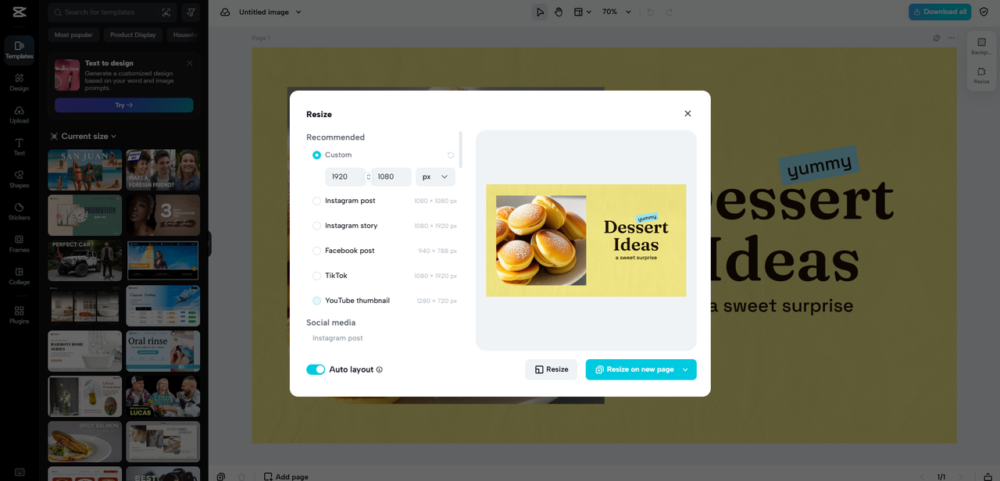Click the image search icon in search bar
The height and width of the screenshot is (481, 1000).
coord(166,12)
